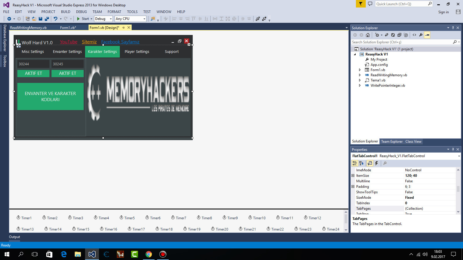Viewport: 463px width, 260px height.
Task: Navigate backward using the toolbar arrow
Action: 9,19
